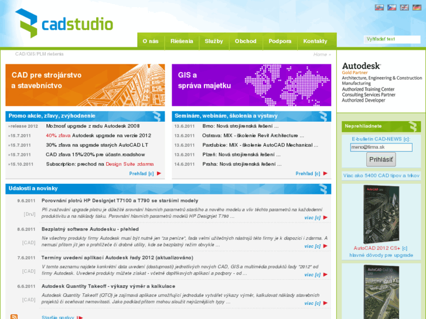Switch to the German flag language
Screen dimensions: 426x319
click(417, 8)
